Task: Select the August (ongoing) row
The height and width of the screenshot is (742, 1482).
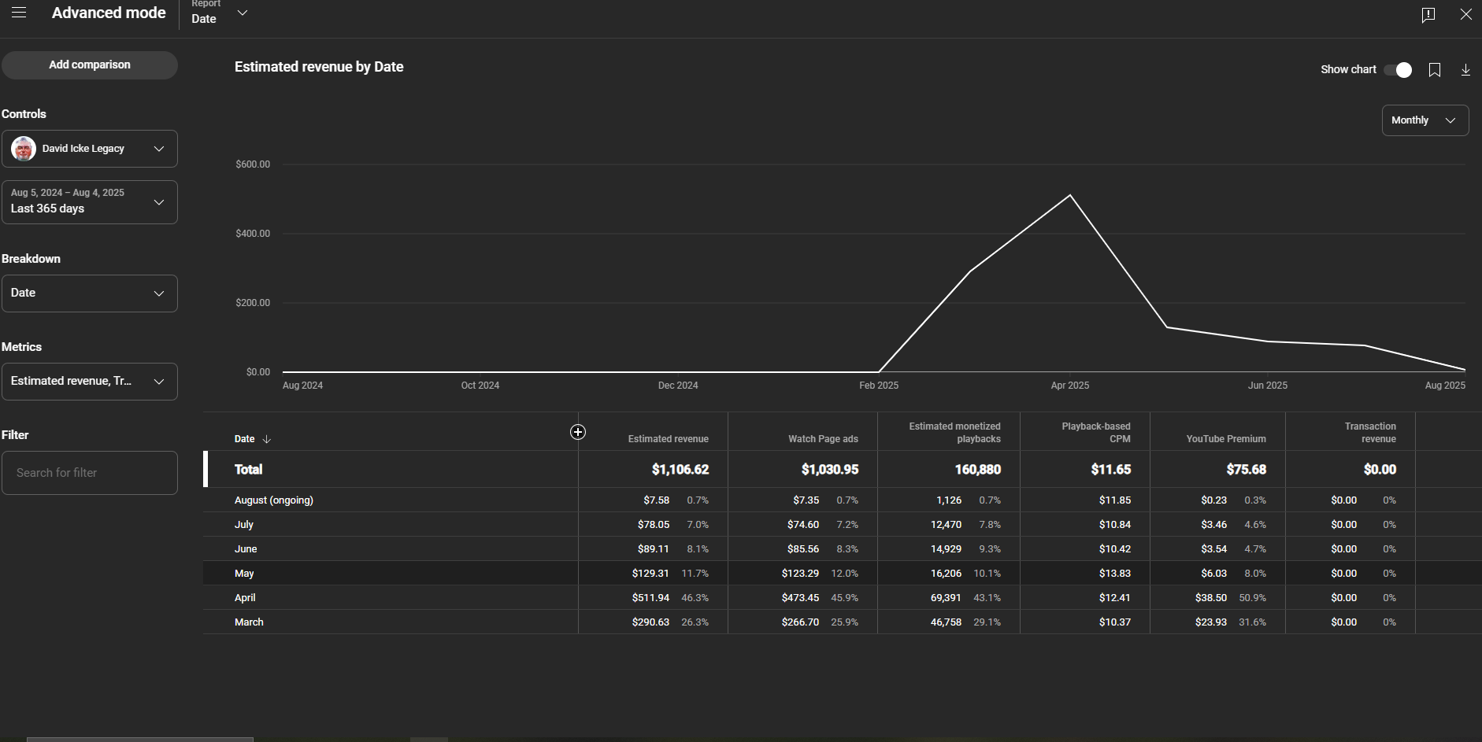Action: (843, 500)
